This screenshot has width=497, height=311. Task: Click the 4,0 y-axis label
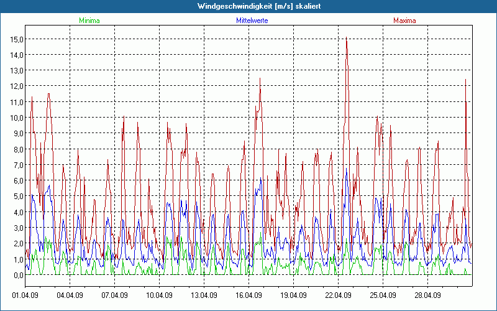[18, 212]
